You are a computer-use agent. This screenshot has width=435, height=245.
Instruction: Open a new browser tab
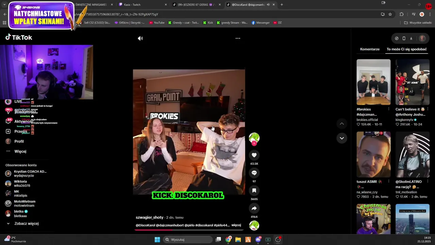282,5
